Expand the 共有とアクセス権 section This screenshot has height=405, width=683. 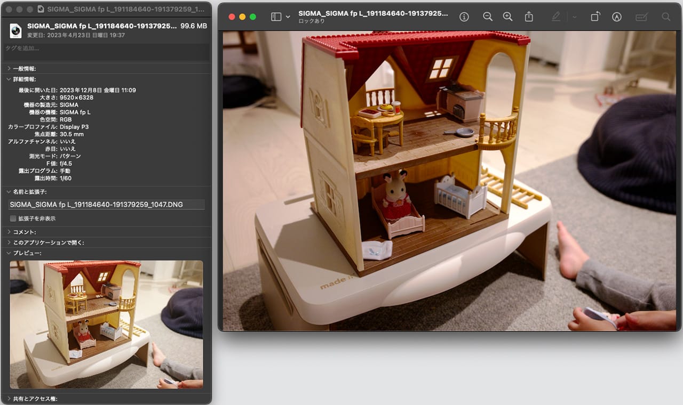click(9, 398)
